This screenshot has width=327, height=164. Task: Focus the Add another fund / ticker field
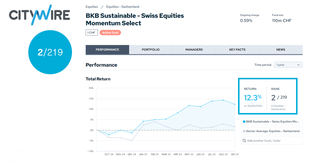click(274, 140)
